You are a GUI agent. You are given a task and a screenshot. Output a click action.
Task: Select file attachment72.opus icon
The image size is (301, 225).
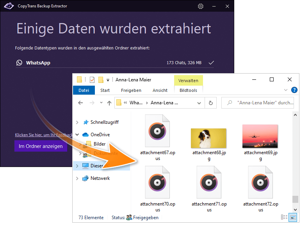pyautogui.click(x=260, y=182)
